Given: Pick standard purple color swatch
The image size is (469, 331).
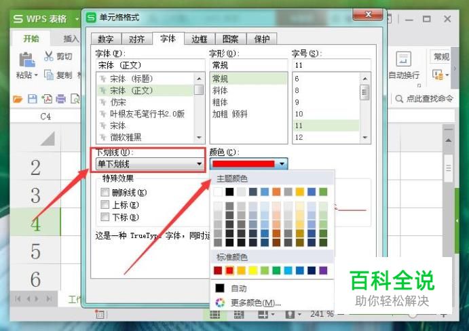Looking at the screenshot, I should (323, 271).
